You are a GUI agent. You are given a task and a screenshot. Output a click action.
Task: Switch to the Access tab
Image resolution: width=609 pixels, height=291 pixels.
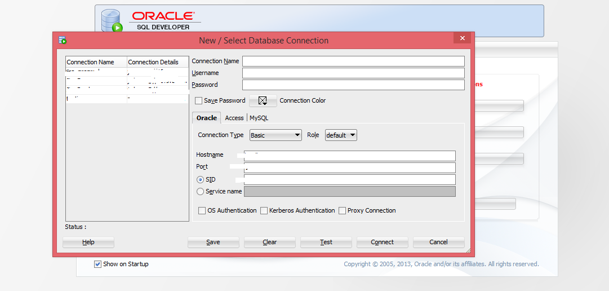point(234,118)
